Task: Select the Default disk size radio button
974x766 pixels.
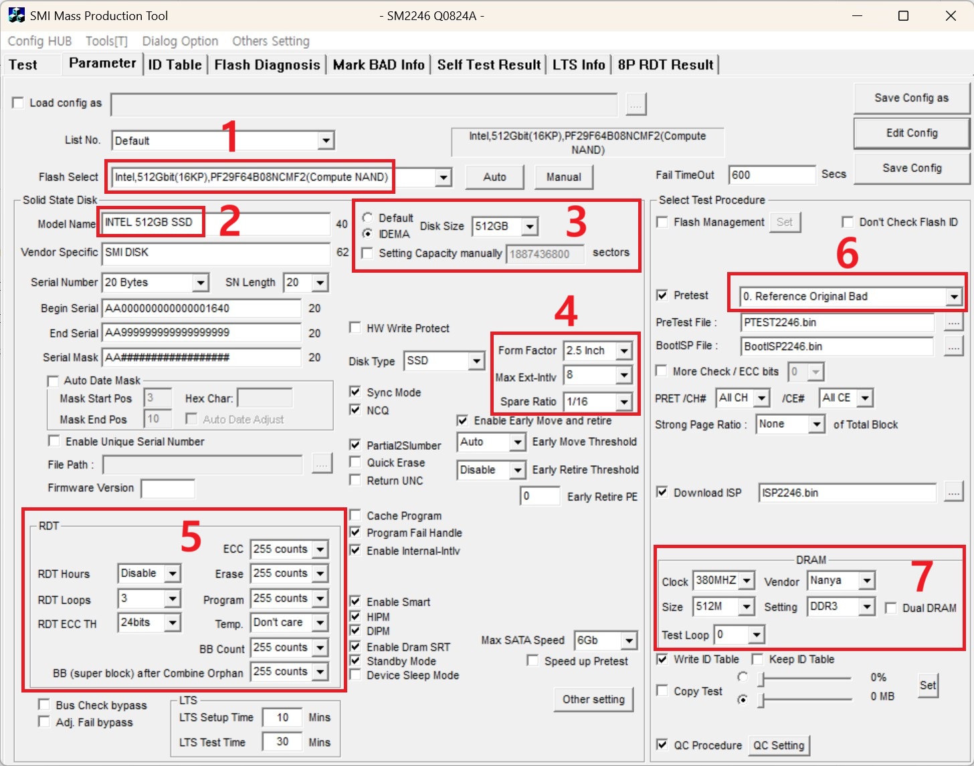Action: [367, 218]
